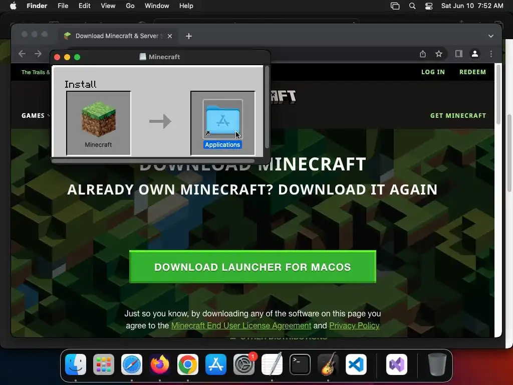
Task: Click The Trails banner link
Action: [x=36, y=72]
